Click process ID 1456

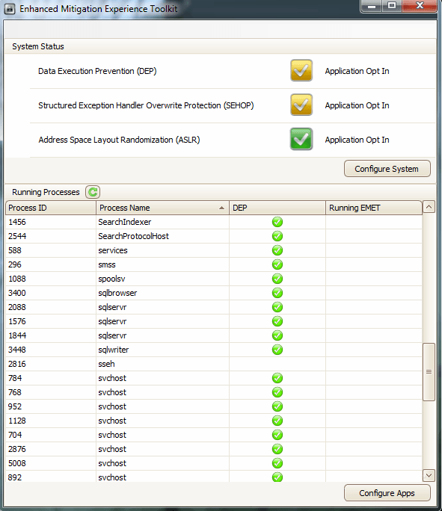click(17, 222)
